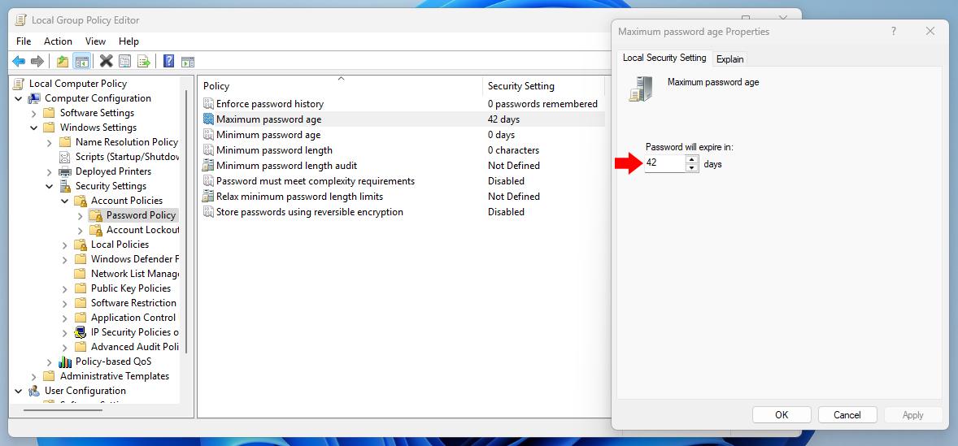Click the Export List toolbar icon
This screenshot has width=958, height=446.
(x=144, y=61)
